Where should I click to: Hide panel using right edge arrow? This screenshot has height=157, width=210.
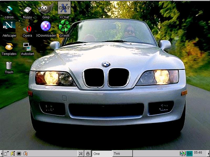(x=208, y=154)
